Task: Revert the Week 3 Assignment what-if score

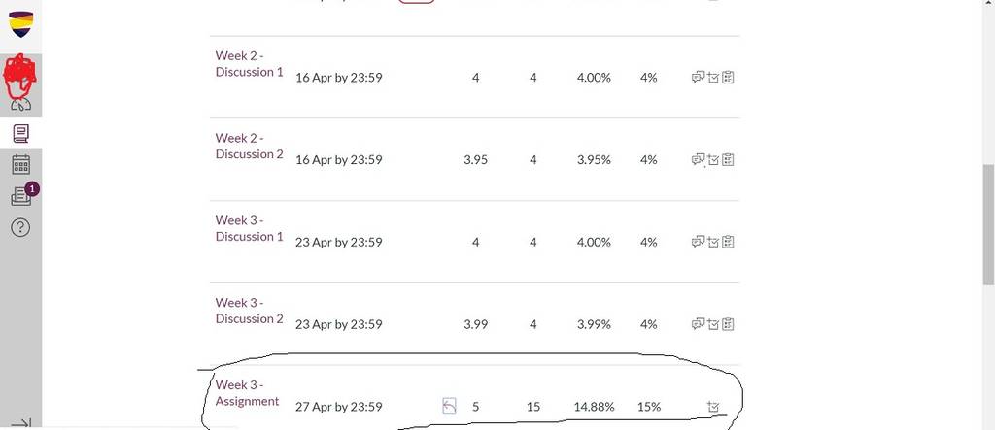Action: click(x=449, y=406)
